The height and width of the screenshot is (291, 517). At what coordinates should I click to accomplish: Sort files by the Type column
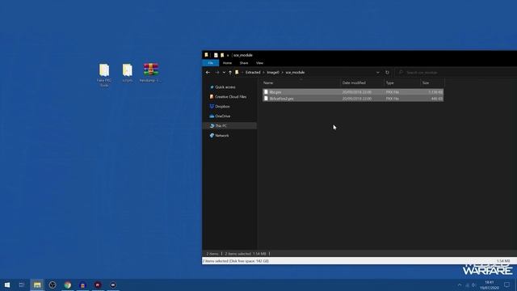pyautogui.click(x=402, y=82)
